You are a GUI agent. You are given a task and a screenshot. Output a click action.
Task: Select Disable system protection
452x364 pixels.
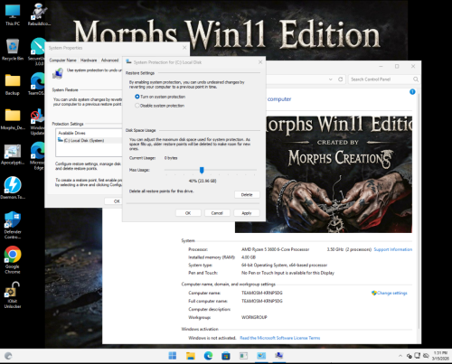pos(160,106)
